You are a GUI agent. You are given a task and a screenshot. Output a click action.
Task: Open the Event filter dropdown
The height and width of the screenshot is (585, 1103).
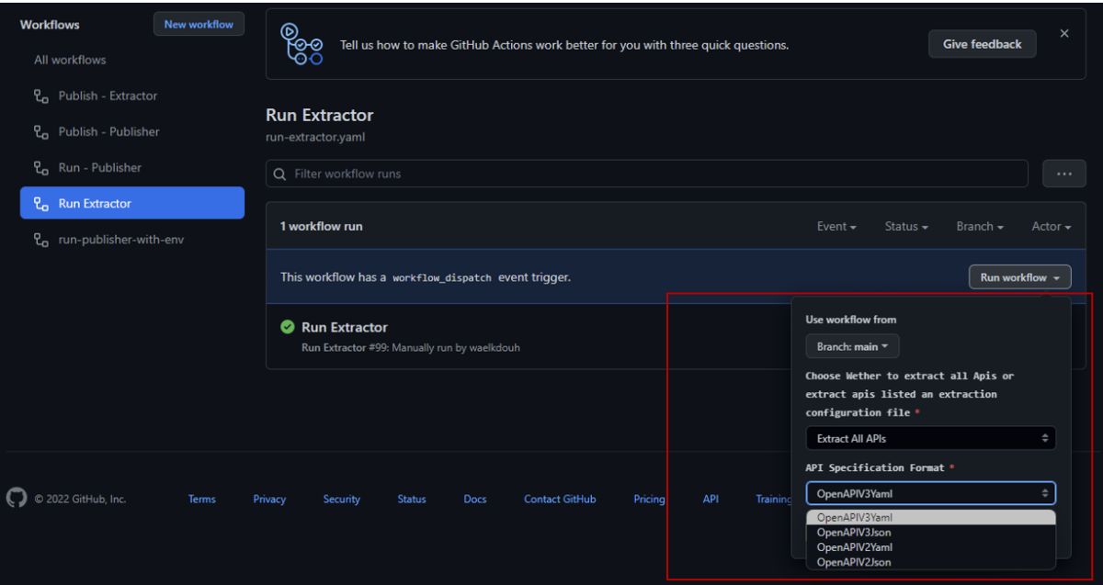tap(837, 227)
